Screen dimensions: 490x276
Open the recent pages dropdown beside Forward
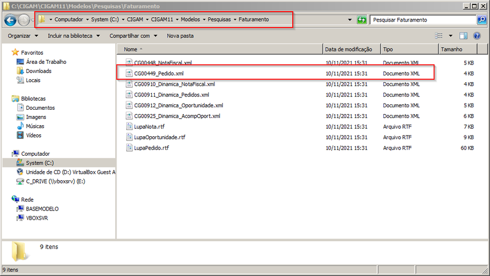32,20
